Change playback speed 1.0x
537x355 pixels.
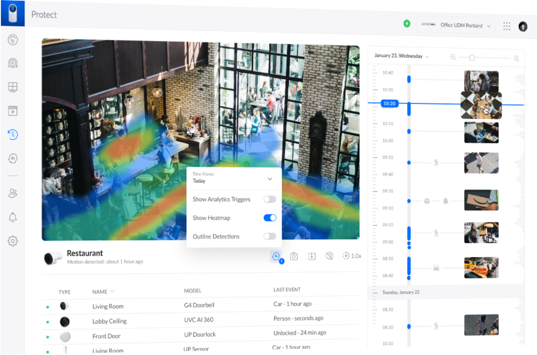coord(352,256)
